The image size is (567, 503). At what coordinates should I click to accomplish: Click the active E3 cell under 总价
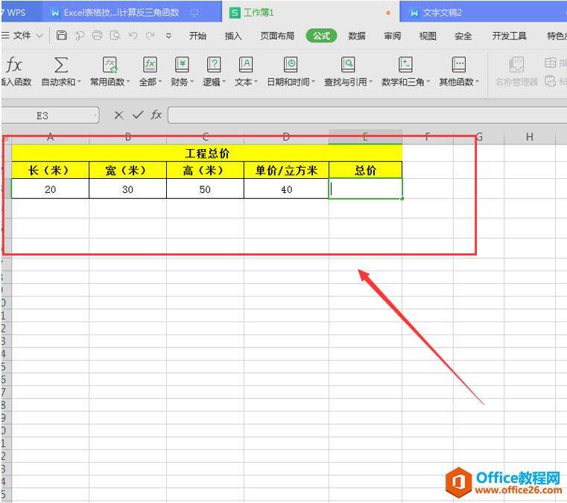click(365, 189)
